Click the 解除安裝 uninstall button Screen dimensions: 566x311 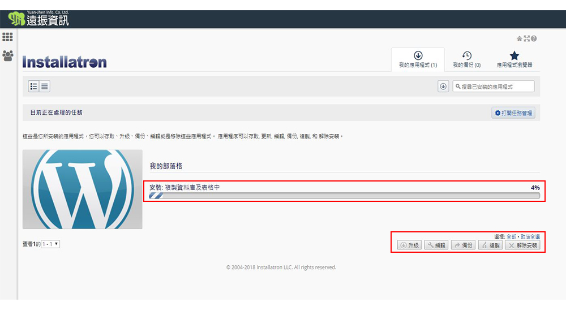coord(522,245)
